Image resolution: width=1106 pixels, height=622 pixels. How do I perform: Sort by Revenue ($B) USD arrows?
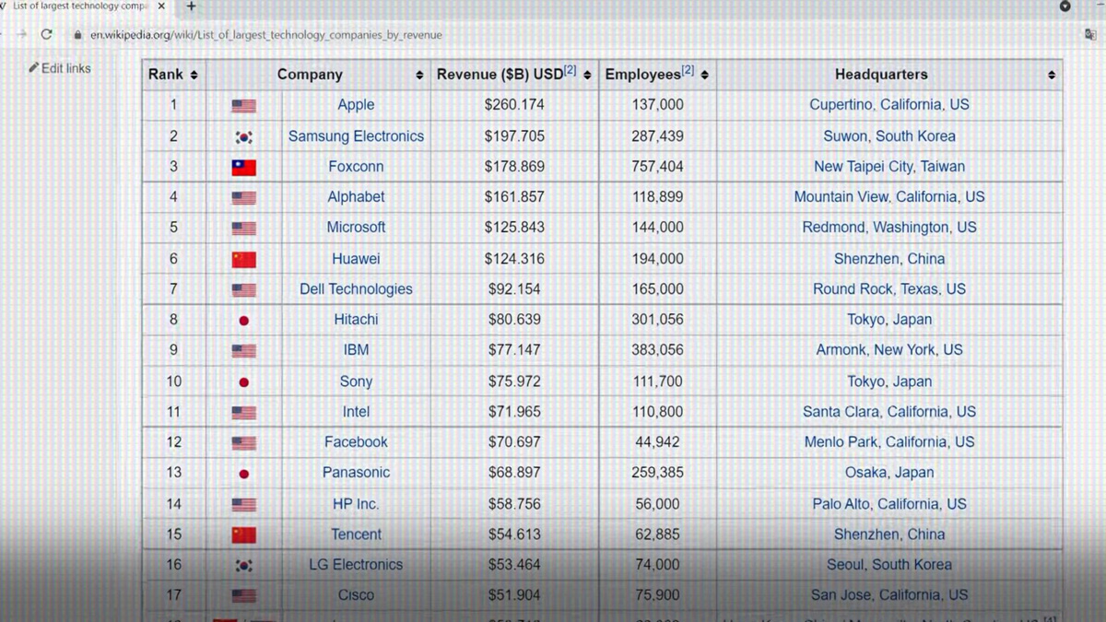[587, 76]
